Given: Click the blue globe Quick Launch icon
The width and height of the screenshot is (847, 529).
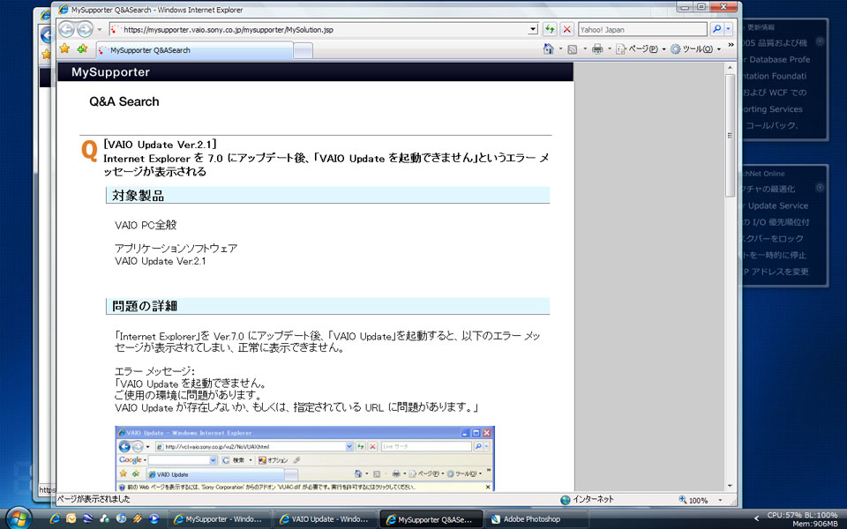Looking at the screenshot, I should click(87, 518).
